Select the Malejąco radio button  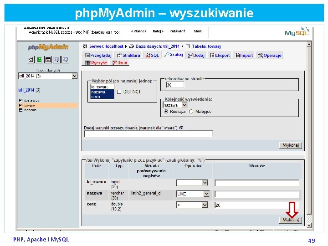pyautogui.click(x=191, y=112)
